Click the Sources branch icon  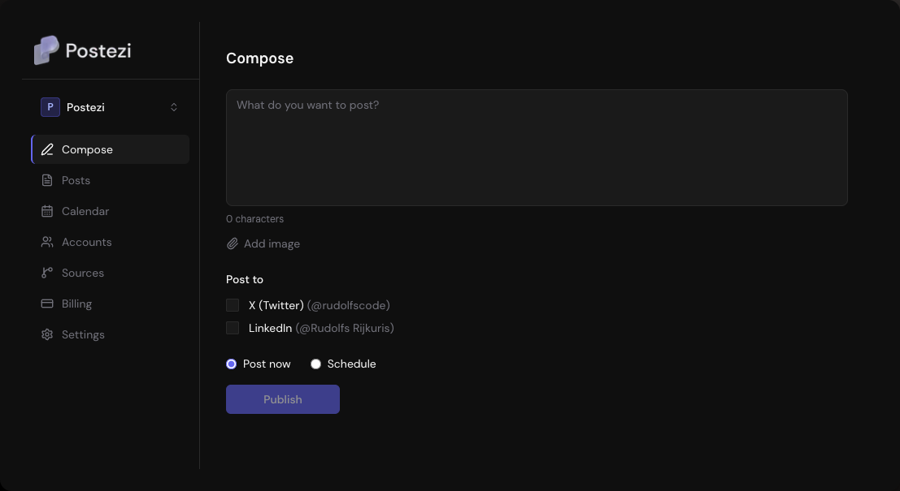coord(47,273)
